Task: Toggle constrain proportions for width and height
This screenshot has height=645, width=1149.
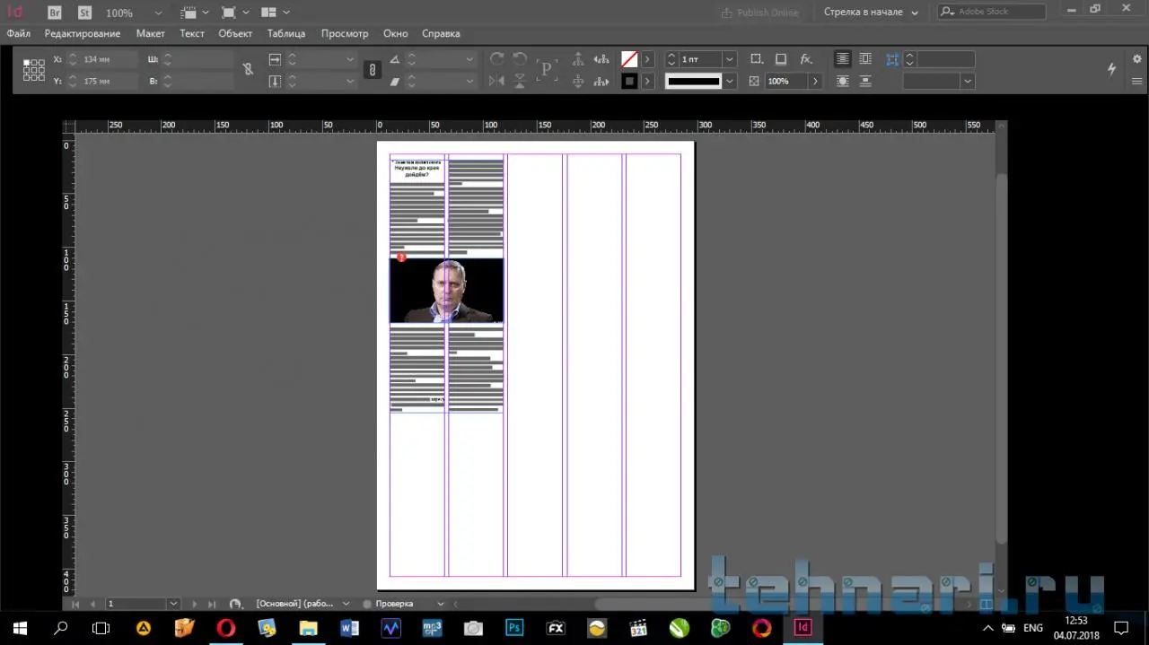Action: [x=248, y=69]
